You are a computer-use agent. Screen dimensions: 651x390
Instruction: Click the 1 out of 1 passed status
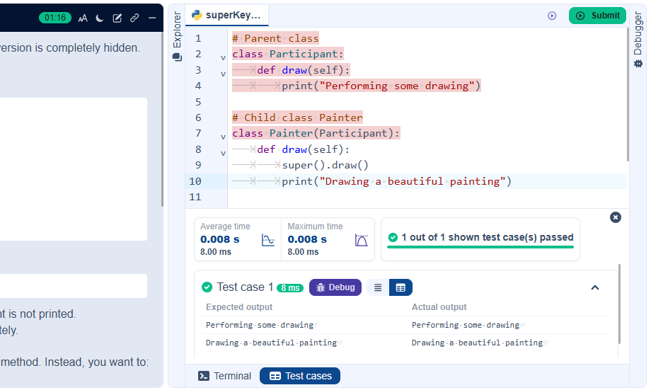coord(480,238)
